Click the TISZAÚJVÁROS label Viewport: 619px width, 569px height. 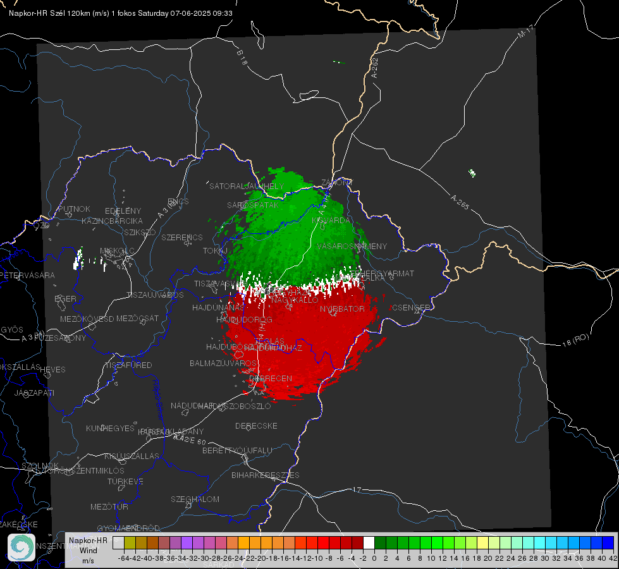155,295
